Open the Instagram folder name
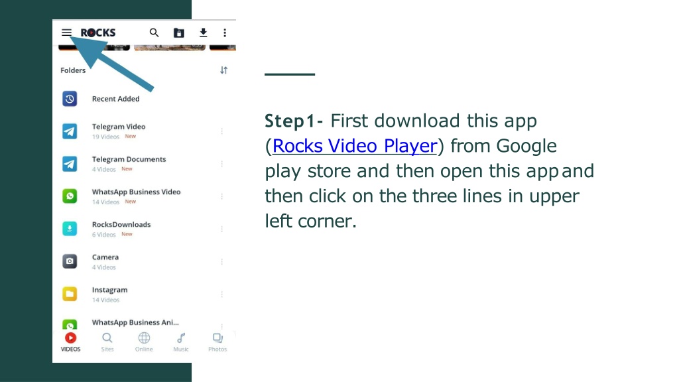 (x=109, y=290)
